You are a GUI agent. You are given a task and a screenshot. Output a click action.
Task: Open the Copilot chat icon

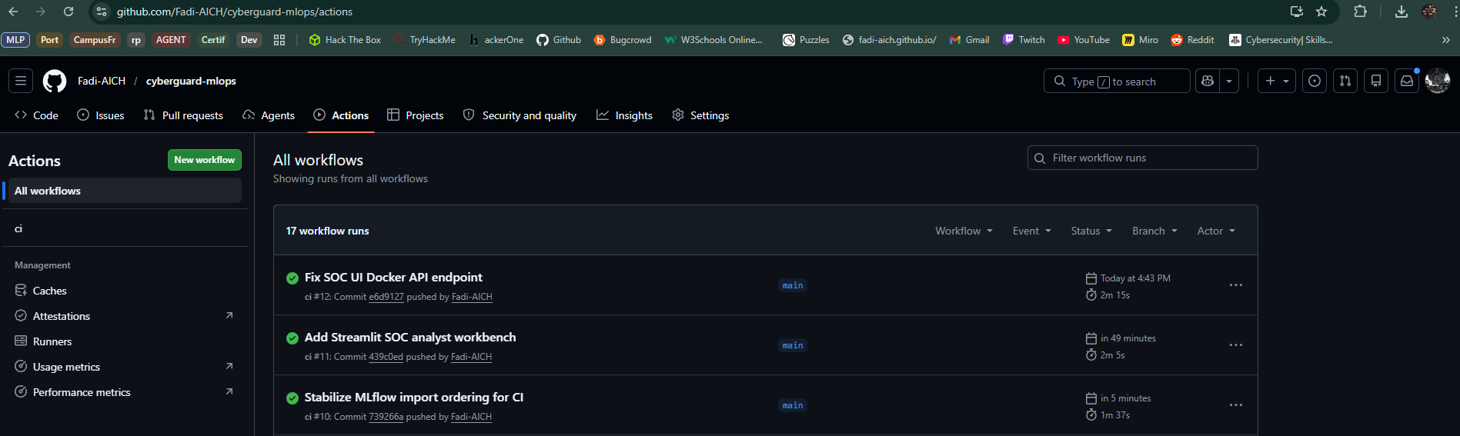(x=1208, y=81)
